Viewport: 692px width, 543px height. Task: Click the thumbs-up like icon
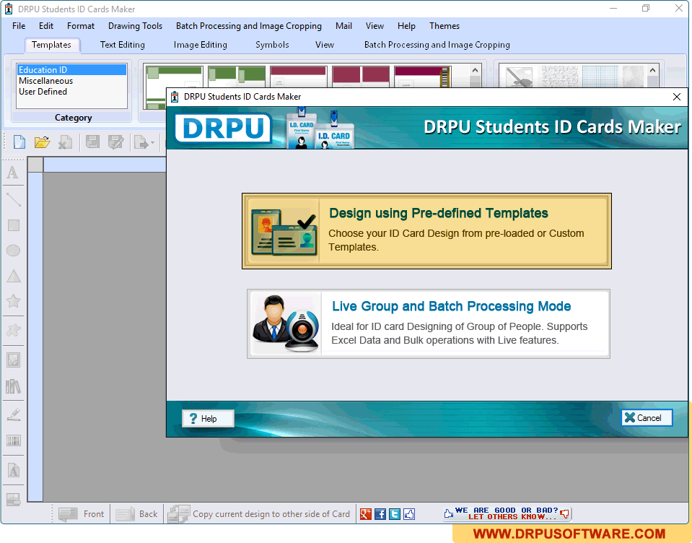(409, 514)
